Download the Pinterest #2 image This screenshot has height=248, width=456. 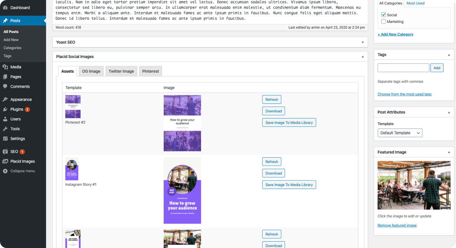(x=273, y=111)
